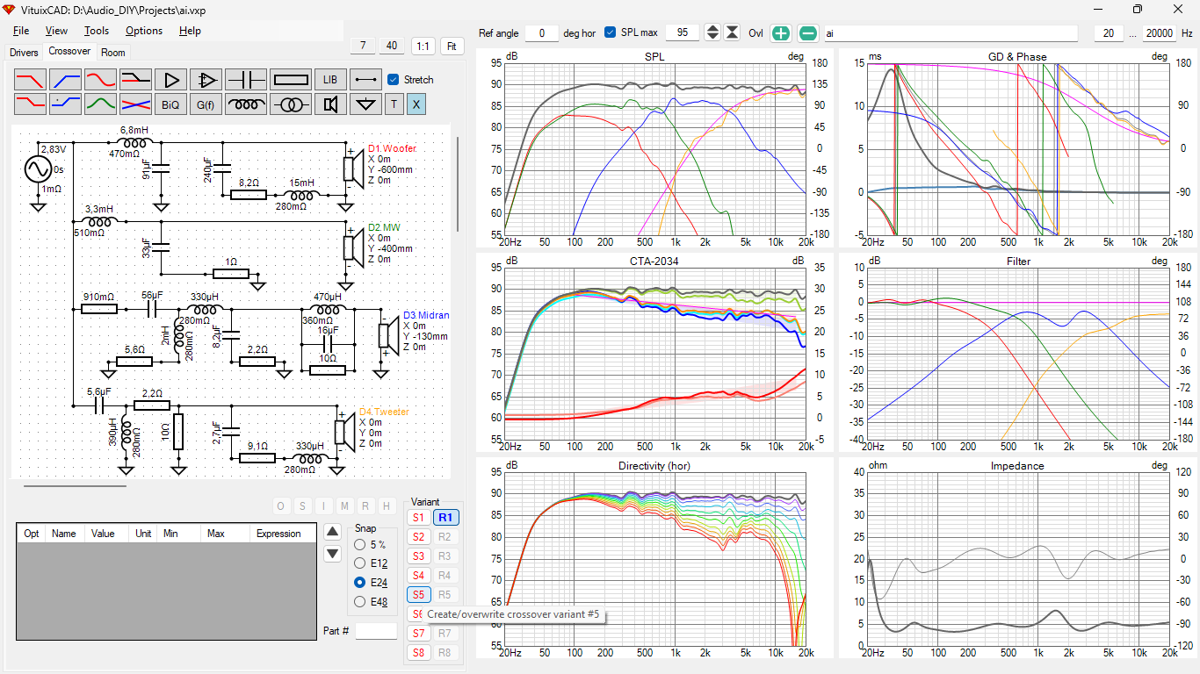Click the 20000 Hz upper frequency field
The width and height of the screenshot is (1200, 674).
click(1160, 33)
